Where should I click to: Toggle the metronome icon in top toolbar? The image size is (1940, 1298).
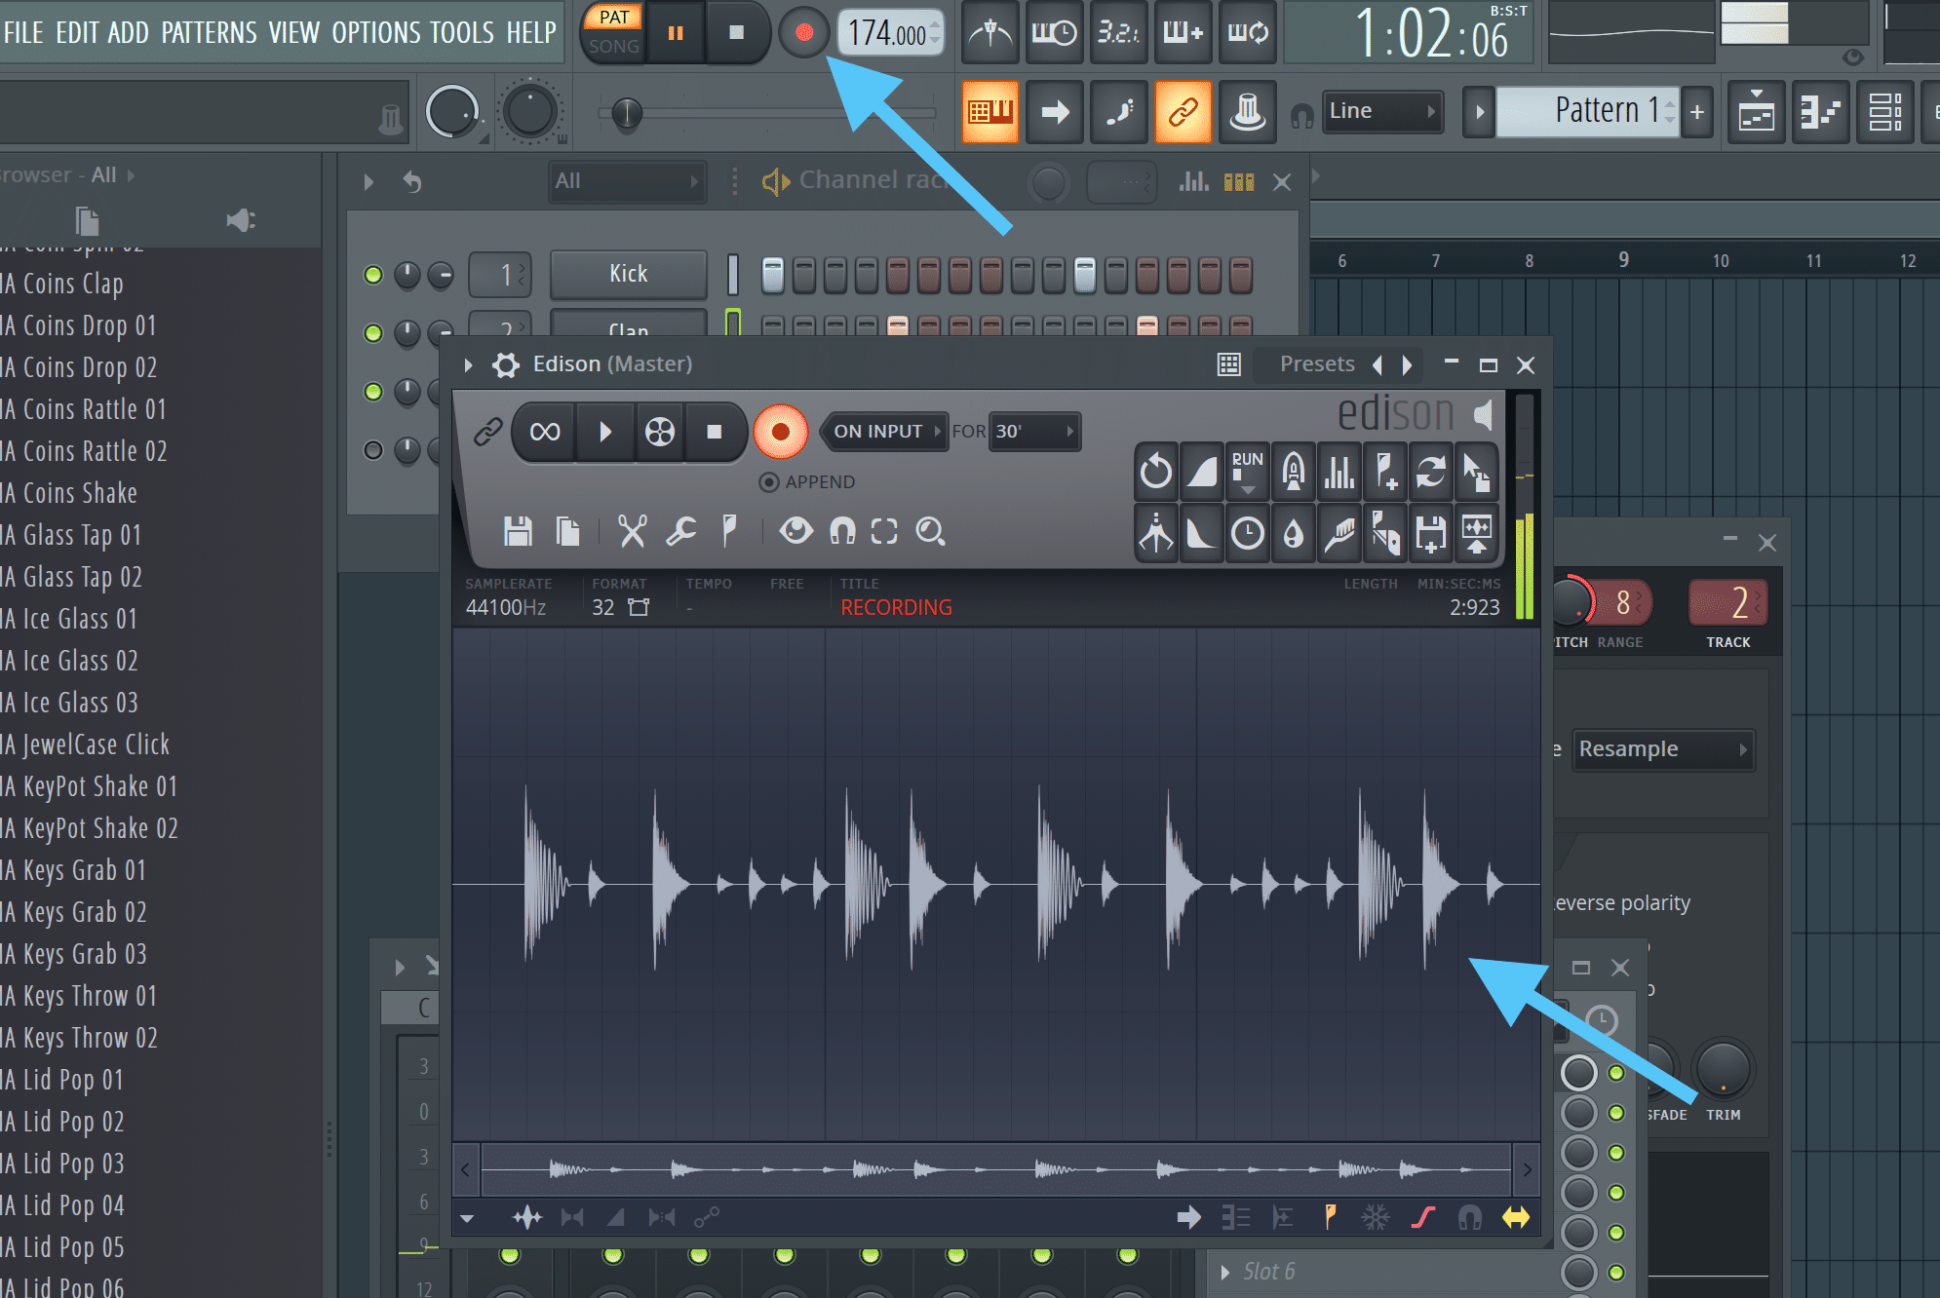[x=990, y=32]
